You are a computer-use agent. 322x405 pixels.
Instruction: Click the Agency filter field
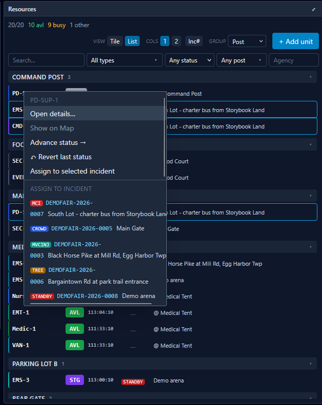(x=294, y=60)
